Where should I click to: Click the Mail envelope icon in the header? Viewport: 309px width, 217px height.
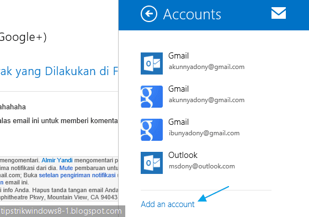click(x=279, y=13)
